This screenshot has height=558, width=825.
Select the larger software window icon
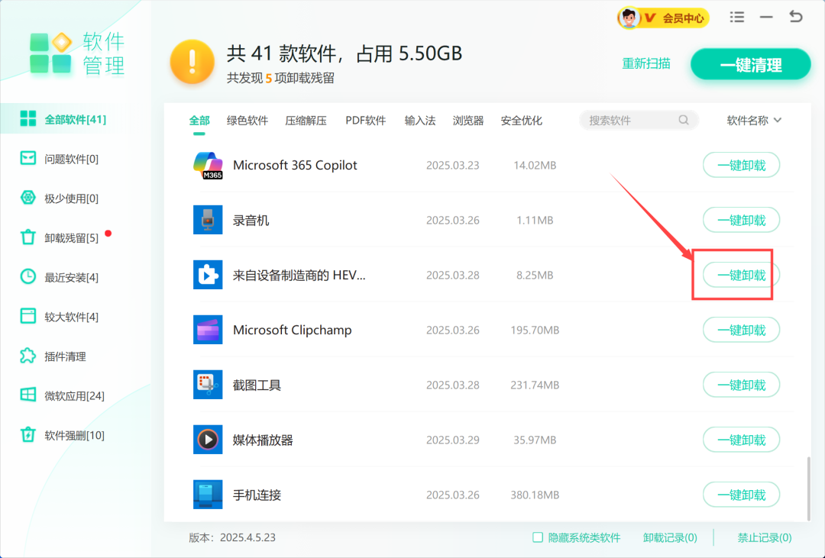28,316
